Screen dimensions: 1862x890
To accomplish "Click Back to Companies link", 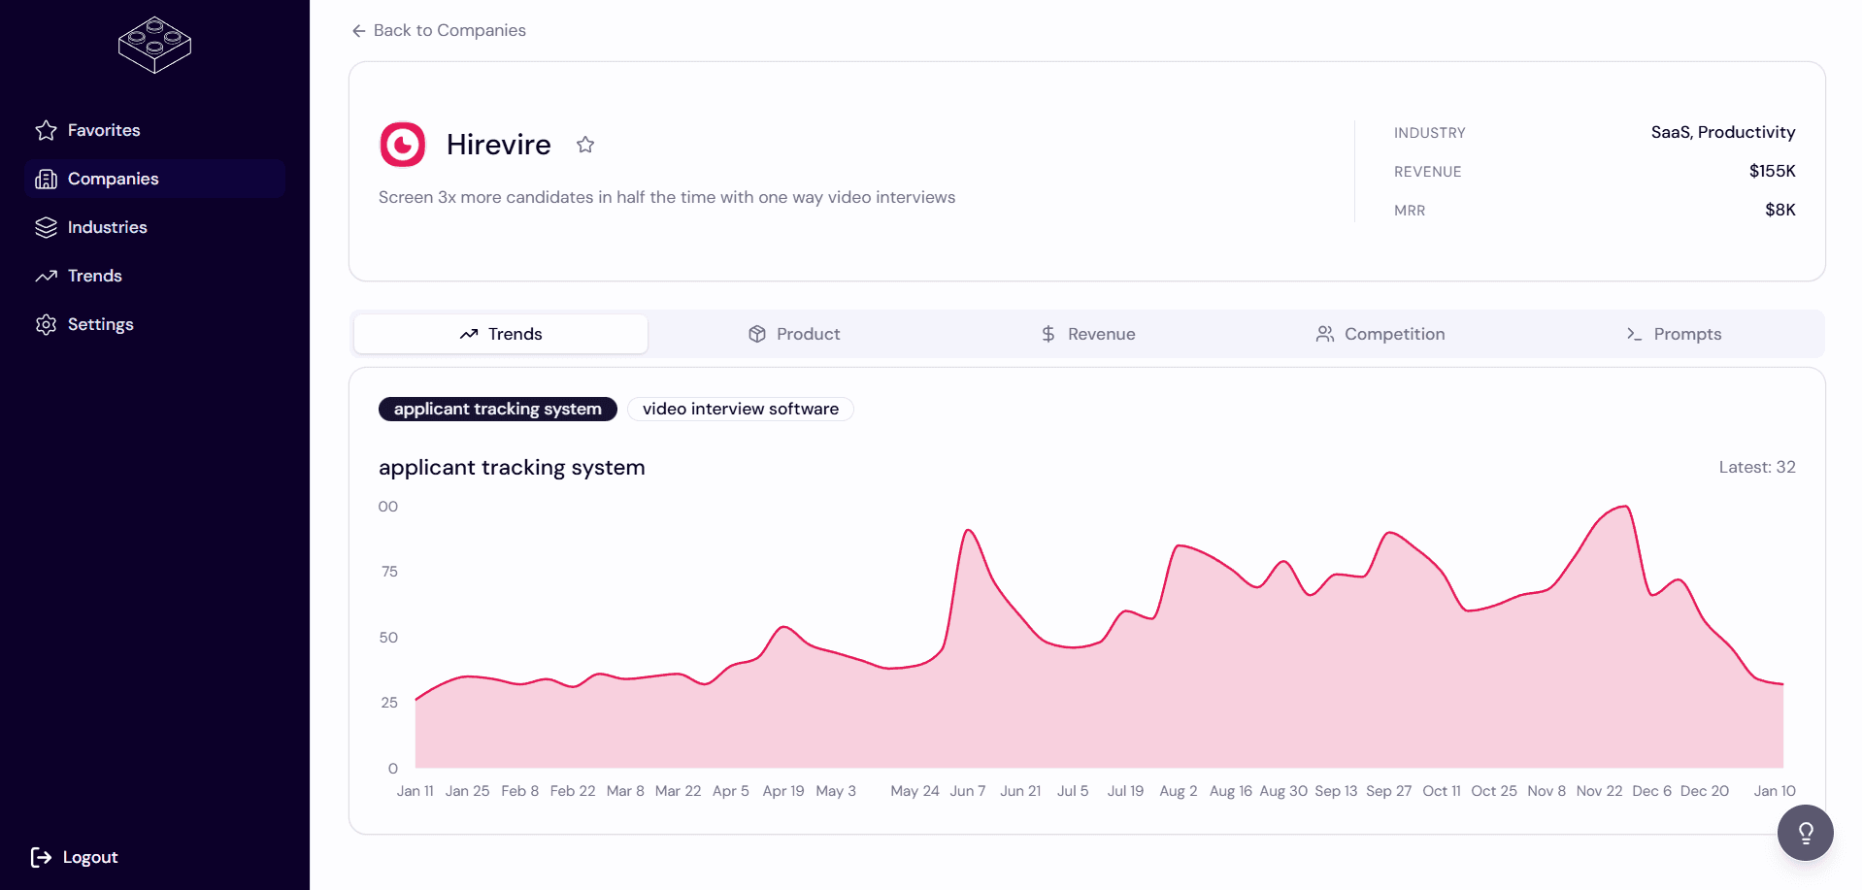I will pyautogui.click(x=450, y=30).
